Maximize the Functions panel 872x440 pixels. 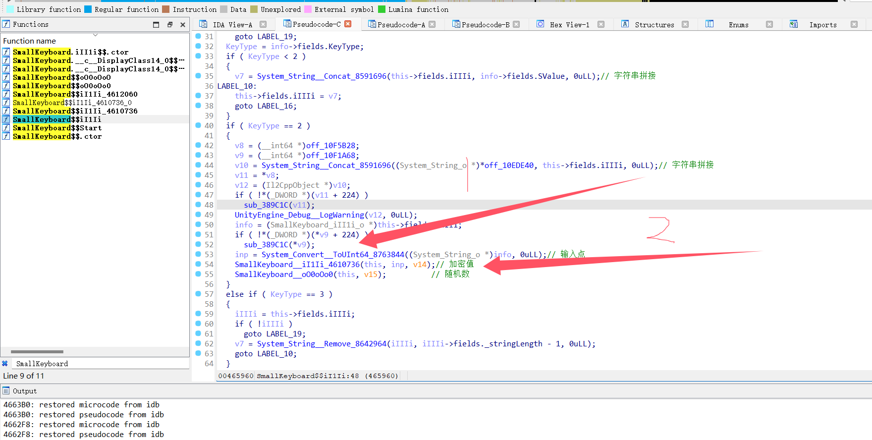[x=156, y=24]
